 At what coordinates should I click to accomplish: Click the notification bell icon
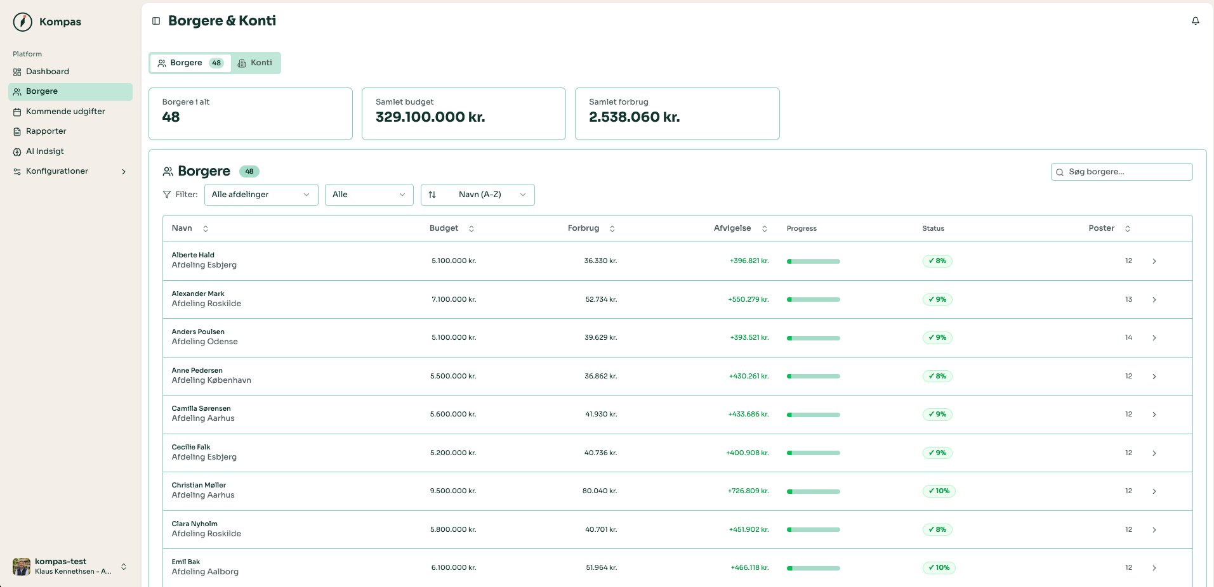tap(1195, 21)
